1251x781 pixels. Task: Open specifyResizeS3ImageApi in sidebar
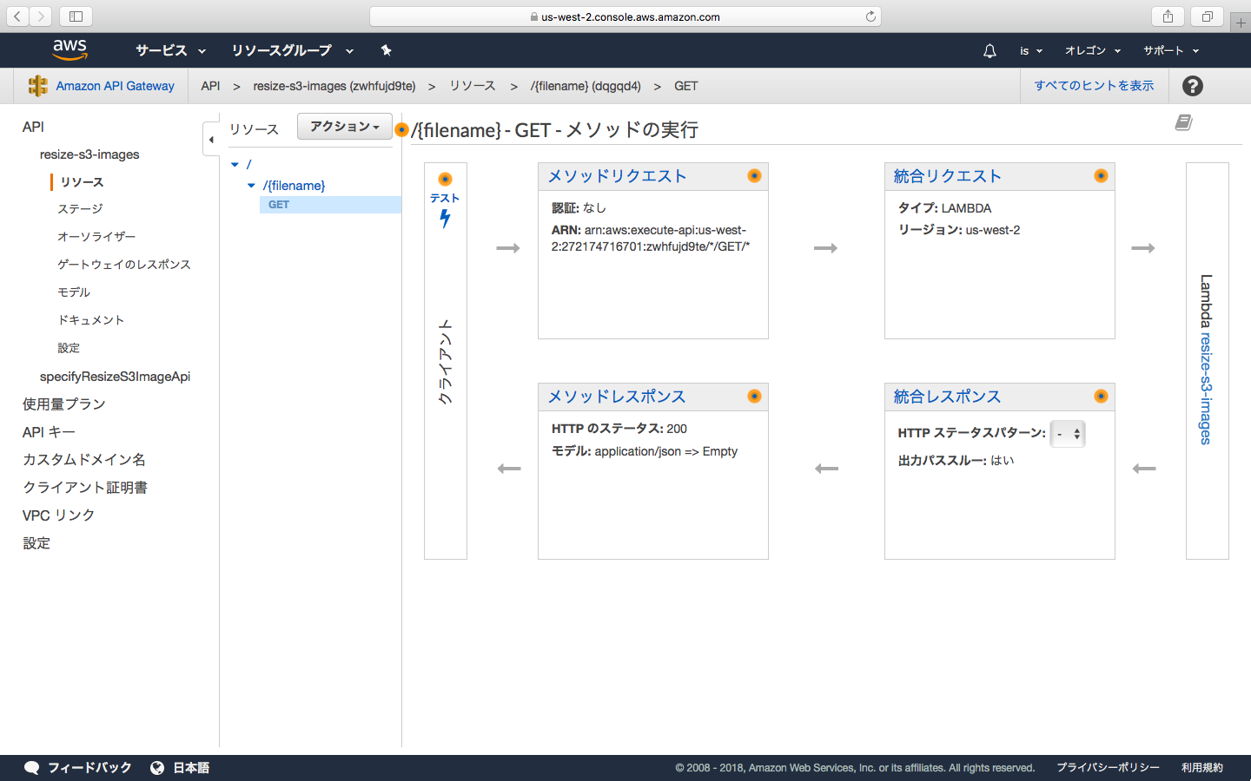(115, 377)
